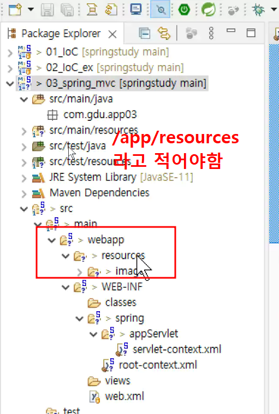279x414 pixels.
Task: Collapse the 03_spring_mvc project
Action: [x=10, y=84]
